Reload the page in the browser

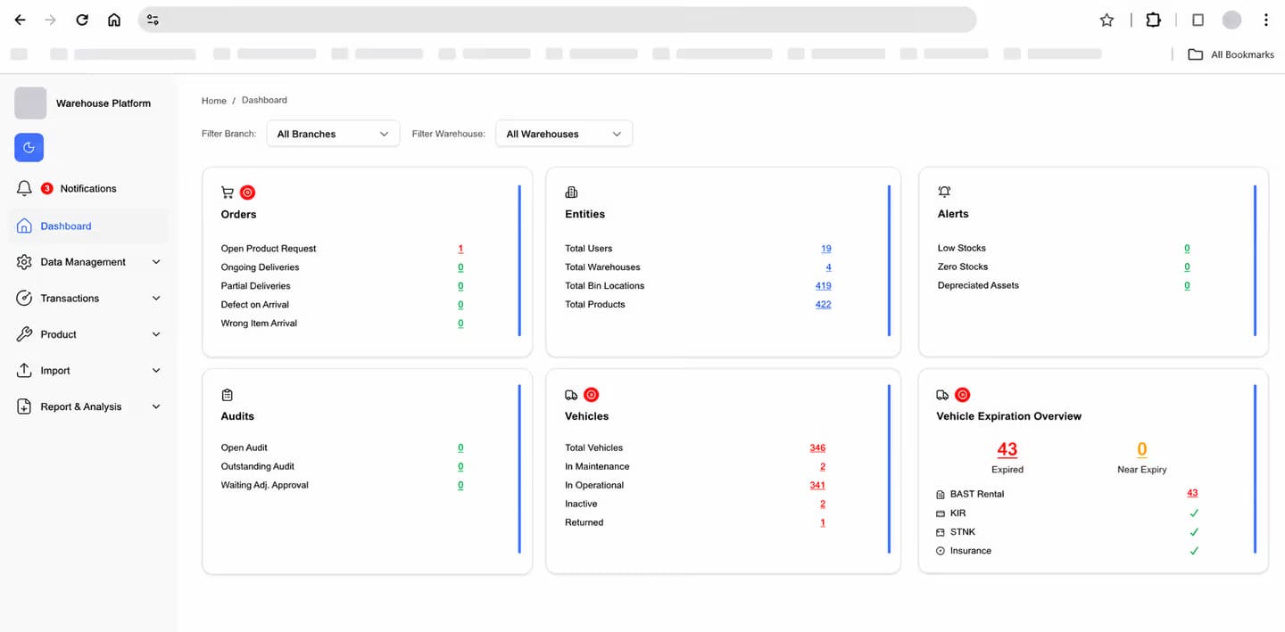(x=82, y=20)
